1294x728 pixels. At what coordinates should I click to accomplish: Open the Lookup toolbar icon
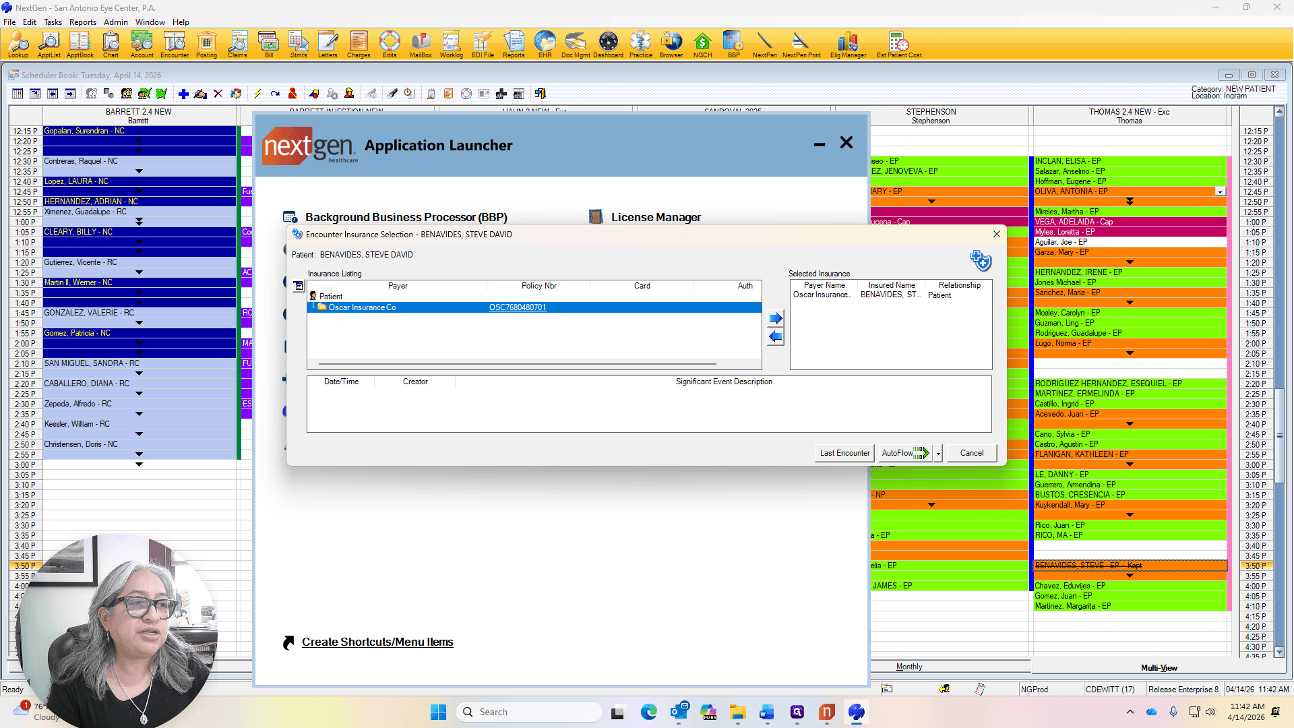tap(18, 44)
